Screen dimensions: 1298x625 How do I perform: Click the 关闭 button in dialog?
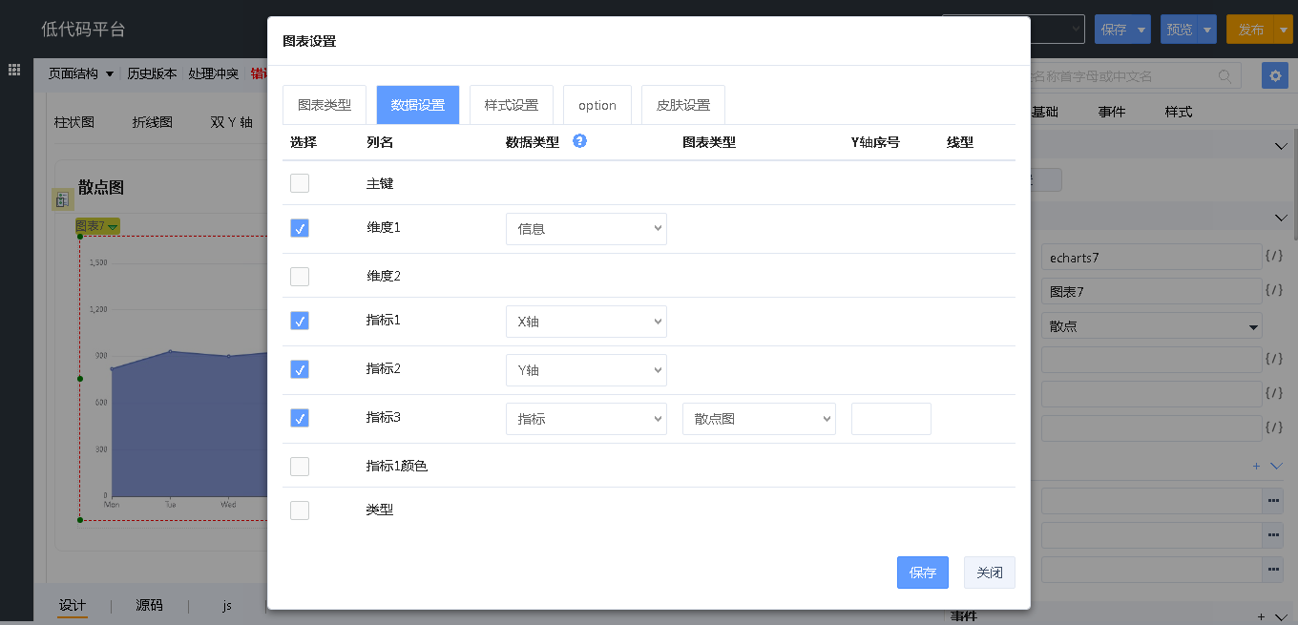990,573
